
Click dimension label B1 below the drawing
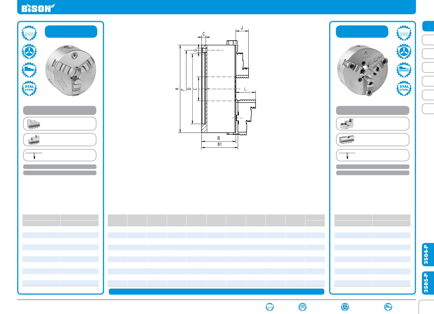pos(220,144)
